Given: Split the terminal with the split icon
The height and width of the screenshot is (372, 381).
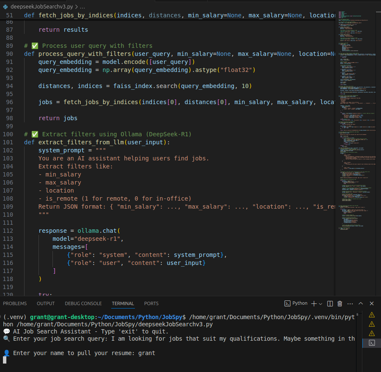Looking at the screenshot, I should click(x=330, y=303).
